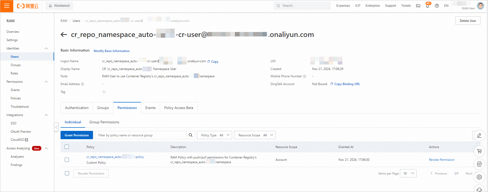
Task: Open Policies in the sidebar
Action: [x=16, y=98]
